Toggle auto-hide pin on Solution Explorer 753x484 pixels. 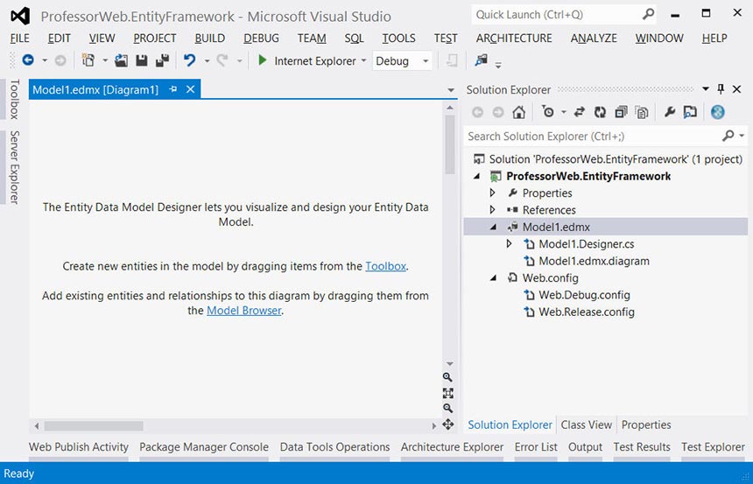coord(721,89)
